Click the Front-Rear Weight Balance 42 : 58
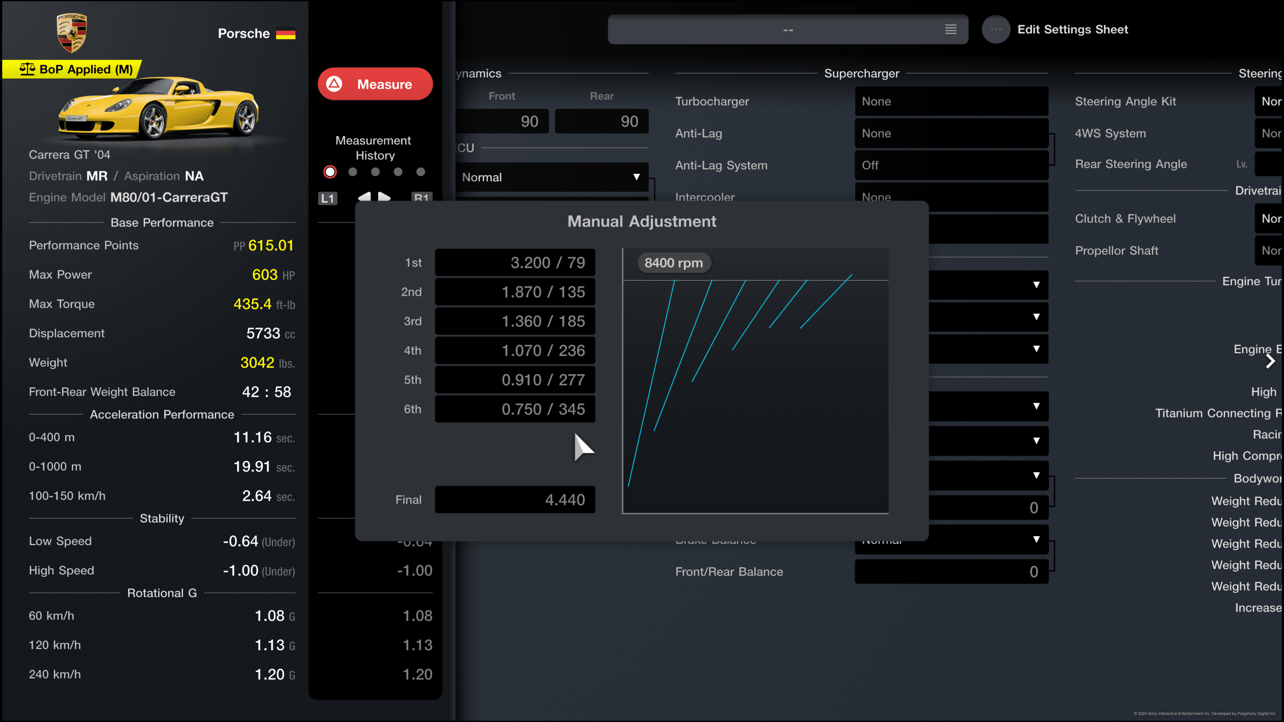Screen dimensions: 1284x722 click(267, 392)
